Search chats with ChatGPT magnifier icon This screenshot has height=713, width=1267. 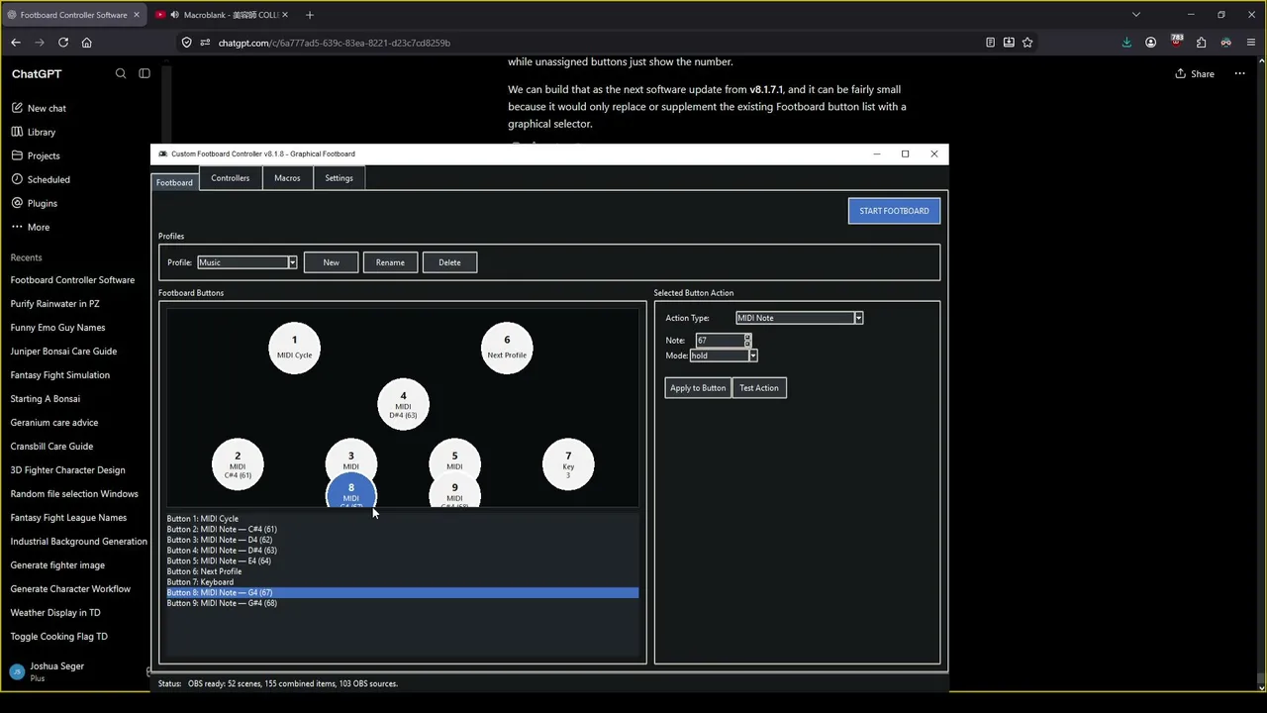121,73
